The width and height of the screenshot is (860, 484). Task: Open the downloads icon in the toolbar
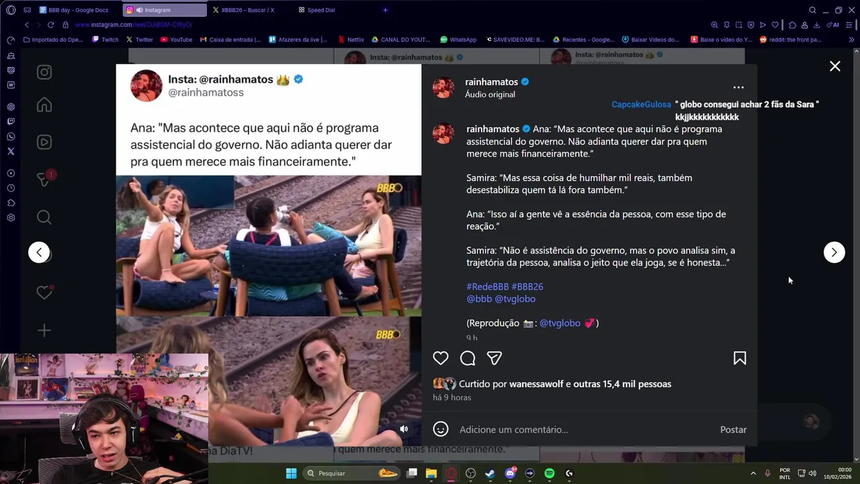816,25
